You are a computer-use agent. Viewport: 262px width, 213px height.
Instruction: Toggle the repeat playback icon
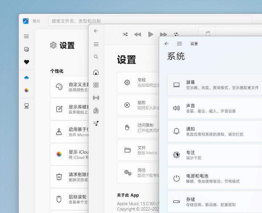[176, 34]
